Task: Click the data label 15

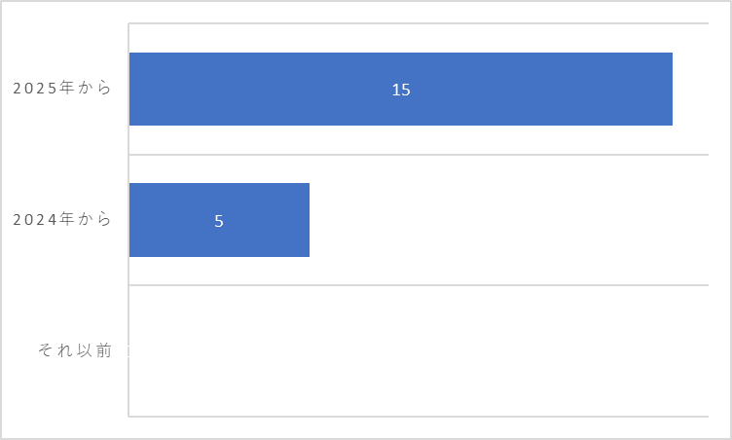Action: 401,90
